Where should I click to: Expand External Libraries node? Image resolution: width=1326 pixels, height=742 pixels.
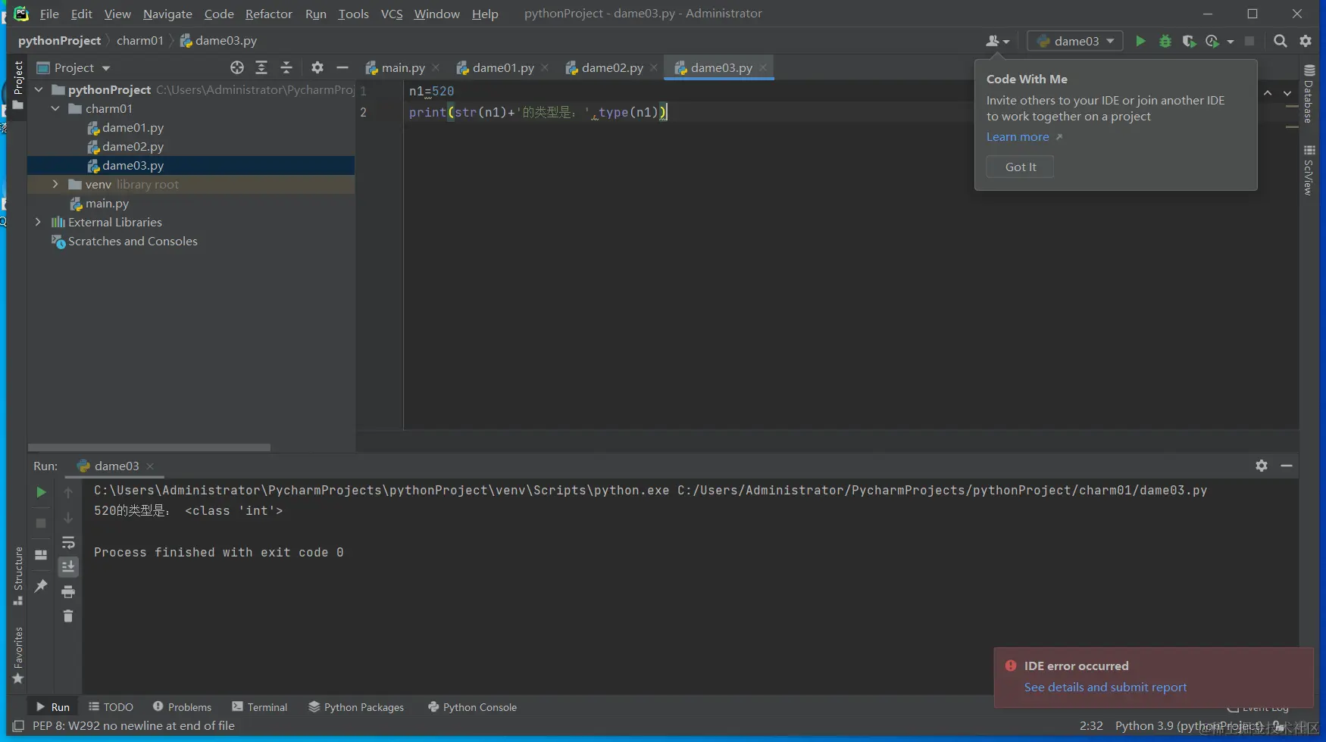pos(39,222)
